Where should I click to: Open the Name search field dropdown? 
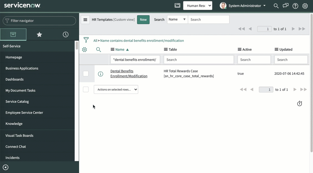click(x=177, y=19)
